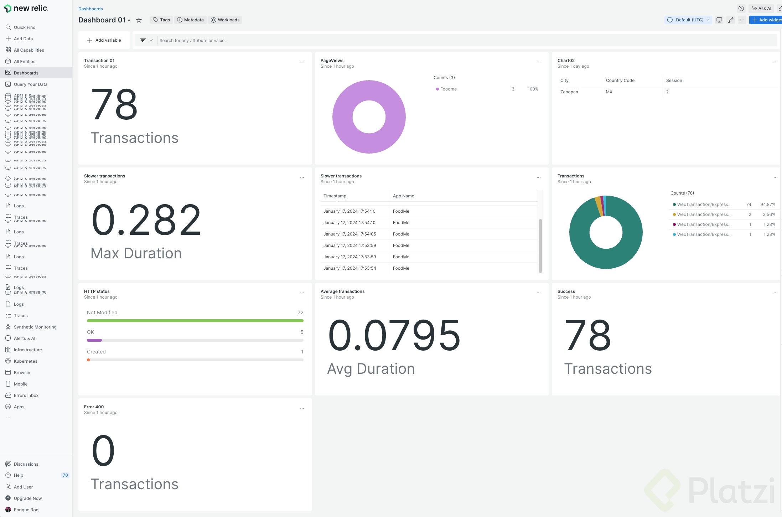Open Errors Inbox in sidebar

tap(26, 395)
